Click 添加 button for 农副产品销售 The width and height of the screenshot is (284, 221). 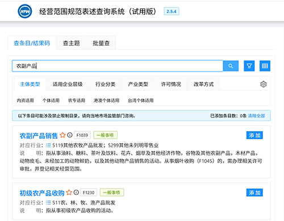pyautogui.click(x=254, y=135)
